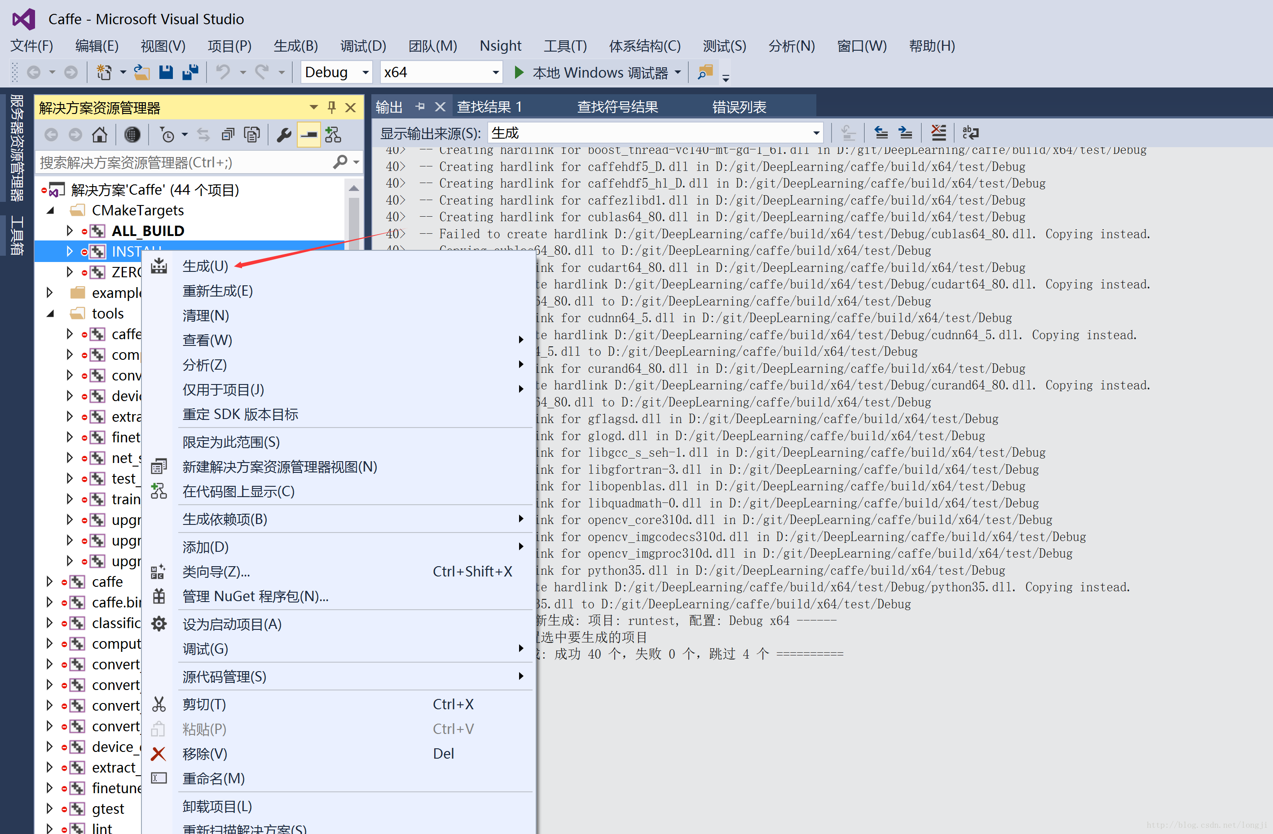
Task: Click the Show All Files icon
Action: pos(252,135)
